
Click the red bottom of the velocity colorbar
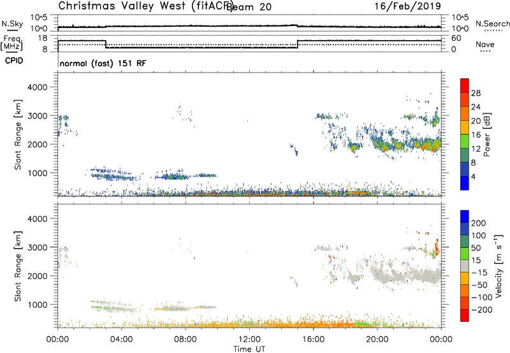pos(465,315)
